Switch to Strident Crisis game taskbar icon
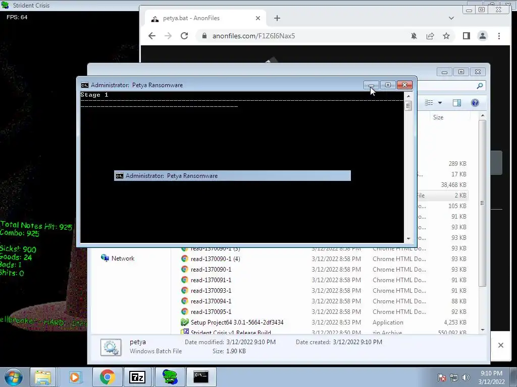The height and width of the screenshot is (387, 517). (x=170, y=377)
